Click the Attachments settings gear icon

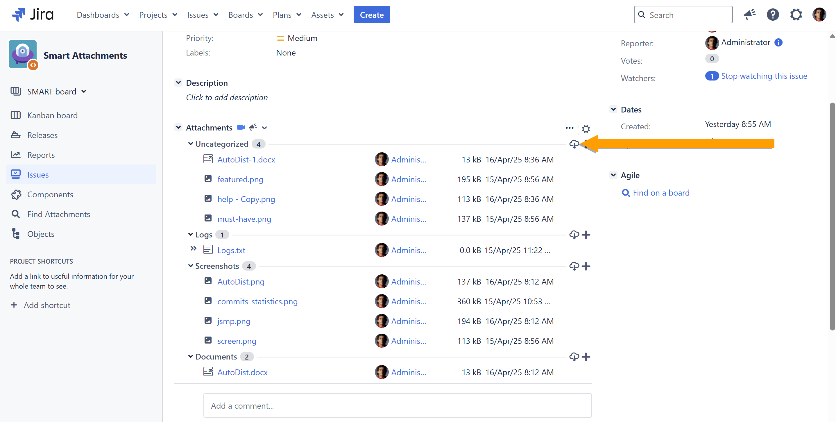coord(586,129)
